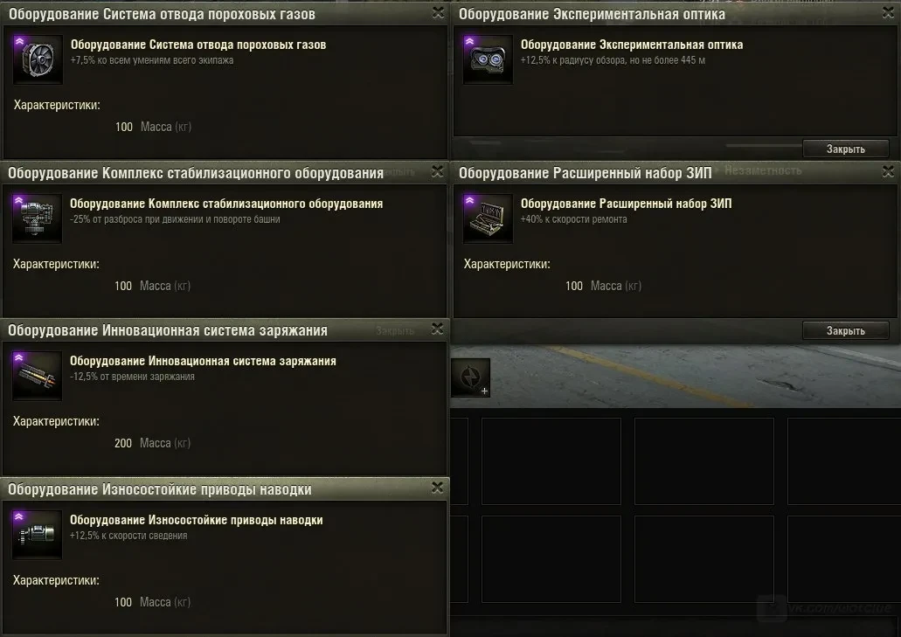Click Закрыть button under Расширенный набор ЗИП
901x637 pixels.
(845, 331)
